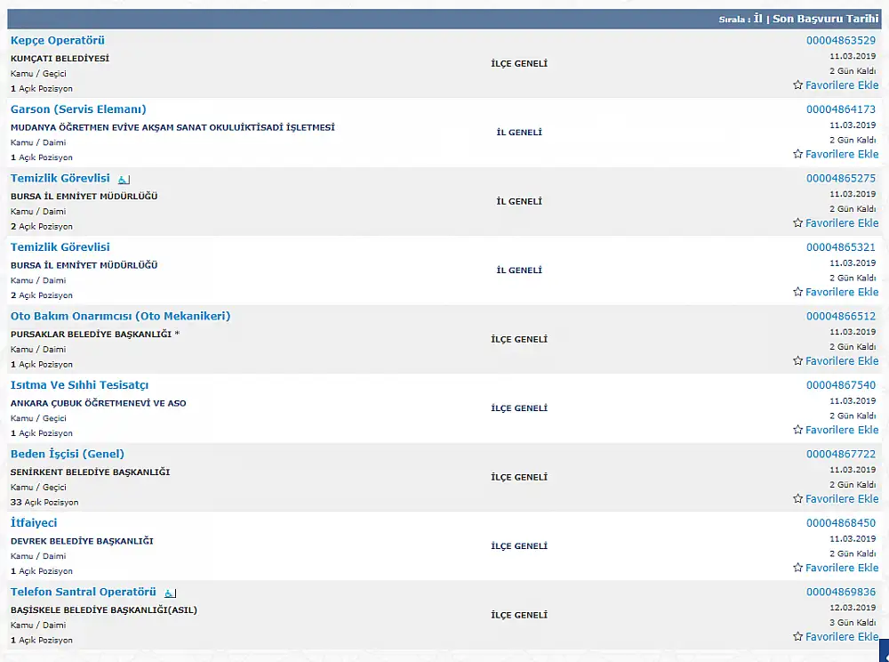Click Favorilere Ekle for Oto Bakım Onarımcısı
The width and height of the screenshot is (889, 662).
pos(842,360)
